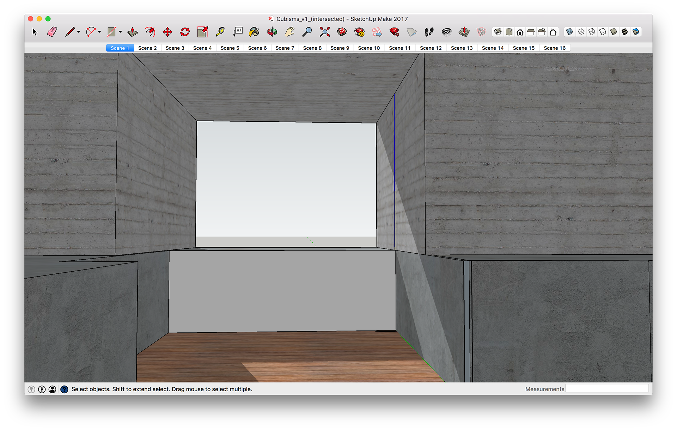Enable Shaded face style

click(x=614, y=32)
